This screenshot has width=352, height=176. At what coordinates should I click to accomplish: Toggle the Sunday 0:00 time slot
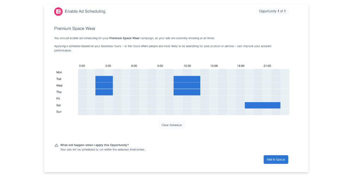tap(82, 112)
